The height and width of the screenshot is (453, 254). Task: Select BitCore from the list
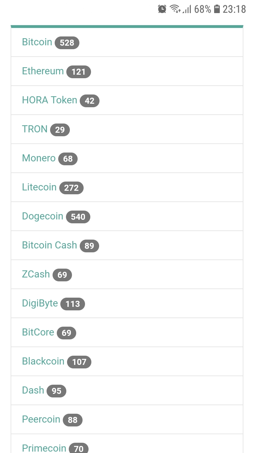(38, 332)
